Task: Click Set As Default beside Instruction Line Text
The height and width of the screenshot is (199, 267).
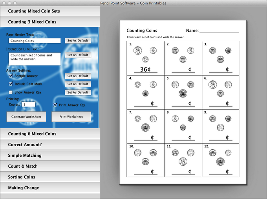Action: pos(78,55)
